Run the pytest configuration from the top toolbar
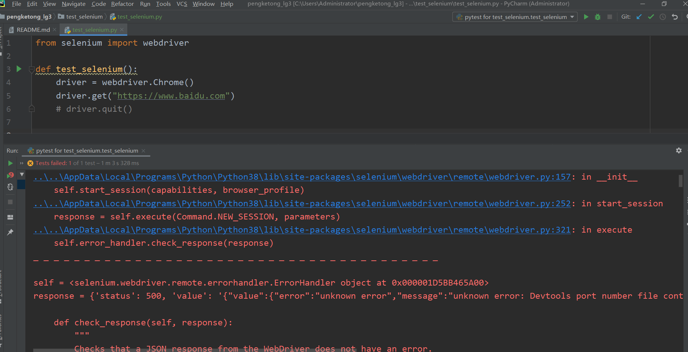 tap(586, 17)
